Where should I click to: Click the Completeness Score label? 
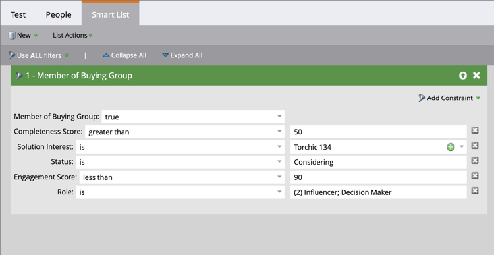(48, 132)
